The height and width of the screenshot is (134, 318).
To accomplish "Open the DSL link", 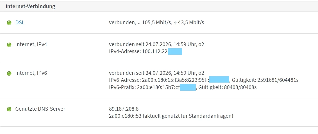I will click(x=20, y=23).
